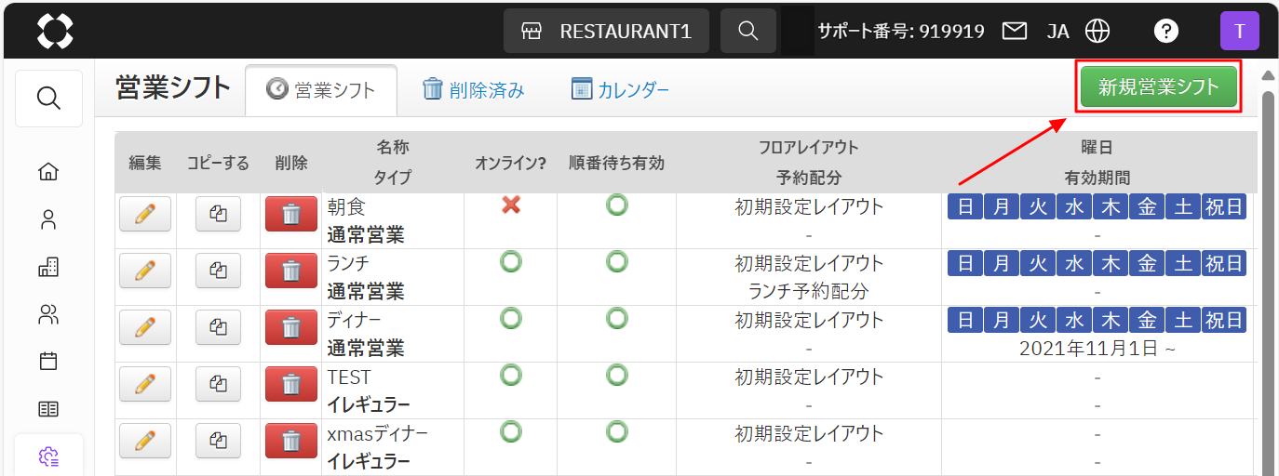Toggle 朝食 online status red cross
Viewport: 1279px width, 476px height.
(x=510, y=205)
